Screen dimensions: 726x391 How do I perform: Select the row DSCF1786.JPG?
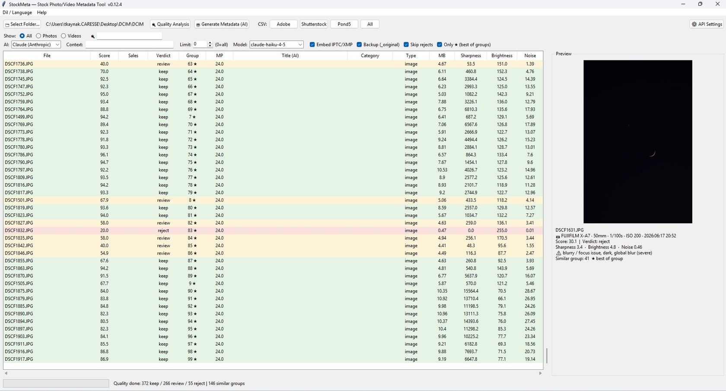[273, 155]
